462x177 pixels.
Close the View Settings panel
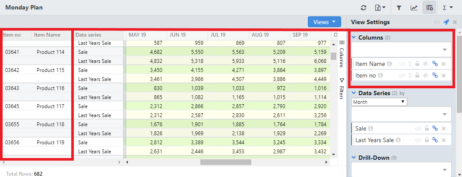[455, 22]
